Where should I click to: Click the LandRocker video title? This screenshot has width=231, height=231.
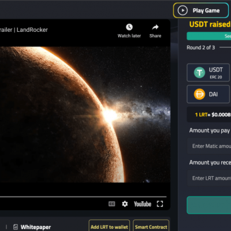tap(24, 30)
